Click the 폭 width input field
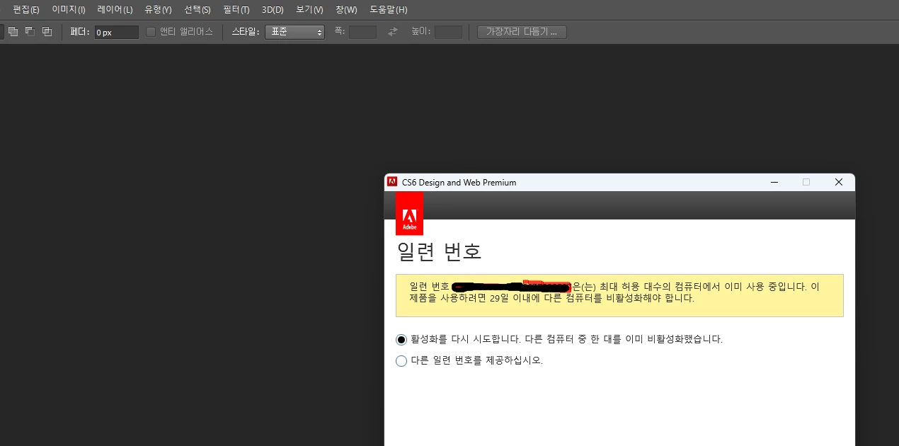Viewport: 899px width, 446px height. click(362, 32)
